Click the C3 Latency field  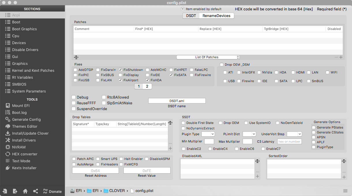[x=289, y=141]
